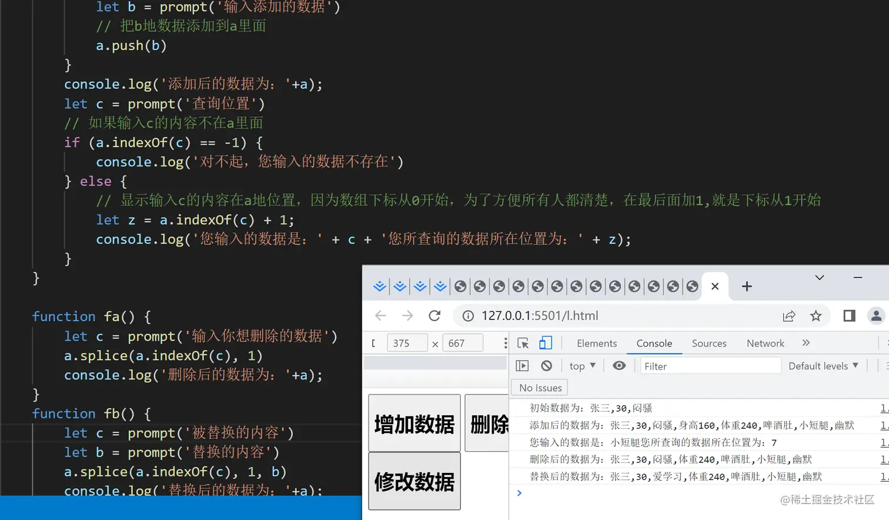Screen dimensions: 889x520
Task: Open the top JavaScript context dropdown
Action: coord(583,366)
